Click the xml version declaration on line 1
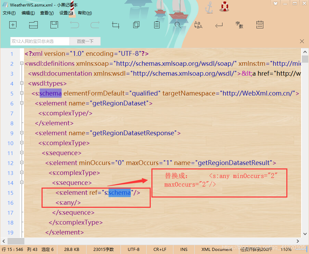This screenshot has height=254, width=309. point(87,54)
